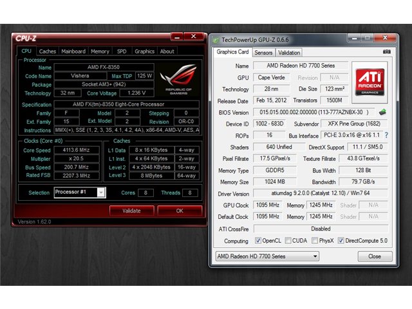Go to the Graphics tab in CPU-Z
The width and height of the screenshot is (412, 309).
pyautogui.click(x=144, y=51)
